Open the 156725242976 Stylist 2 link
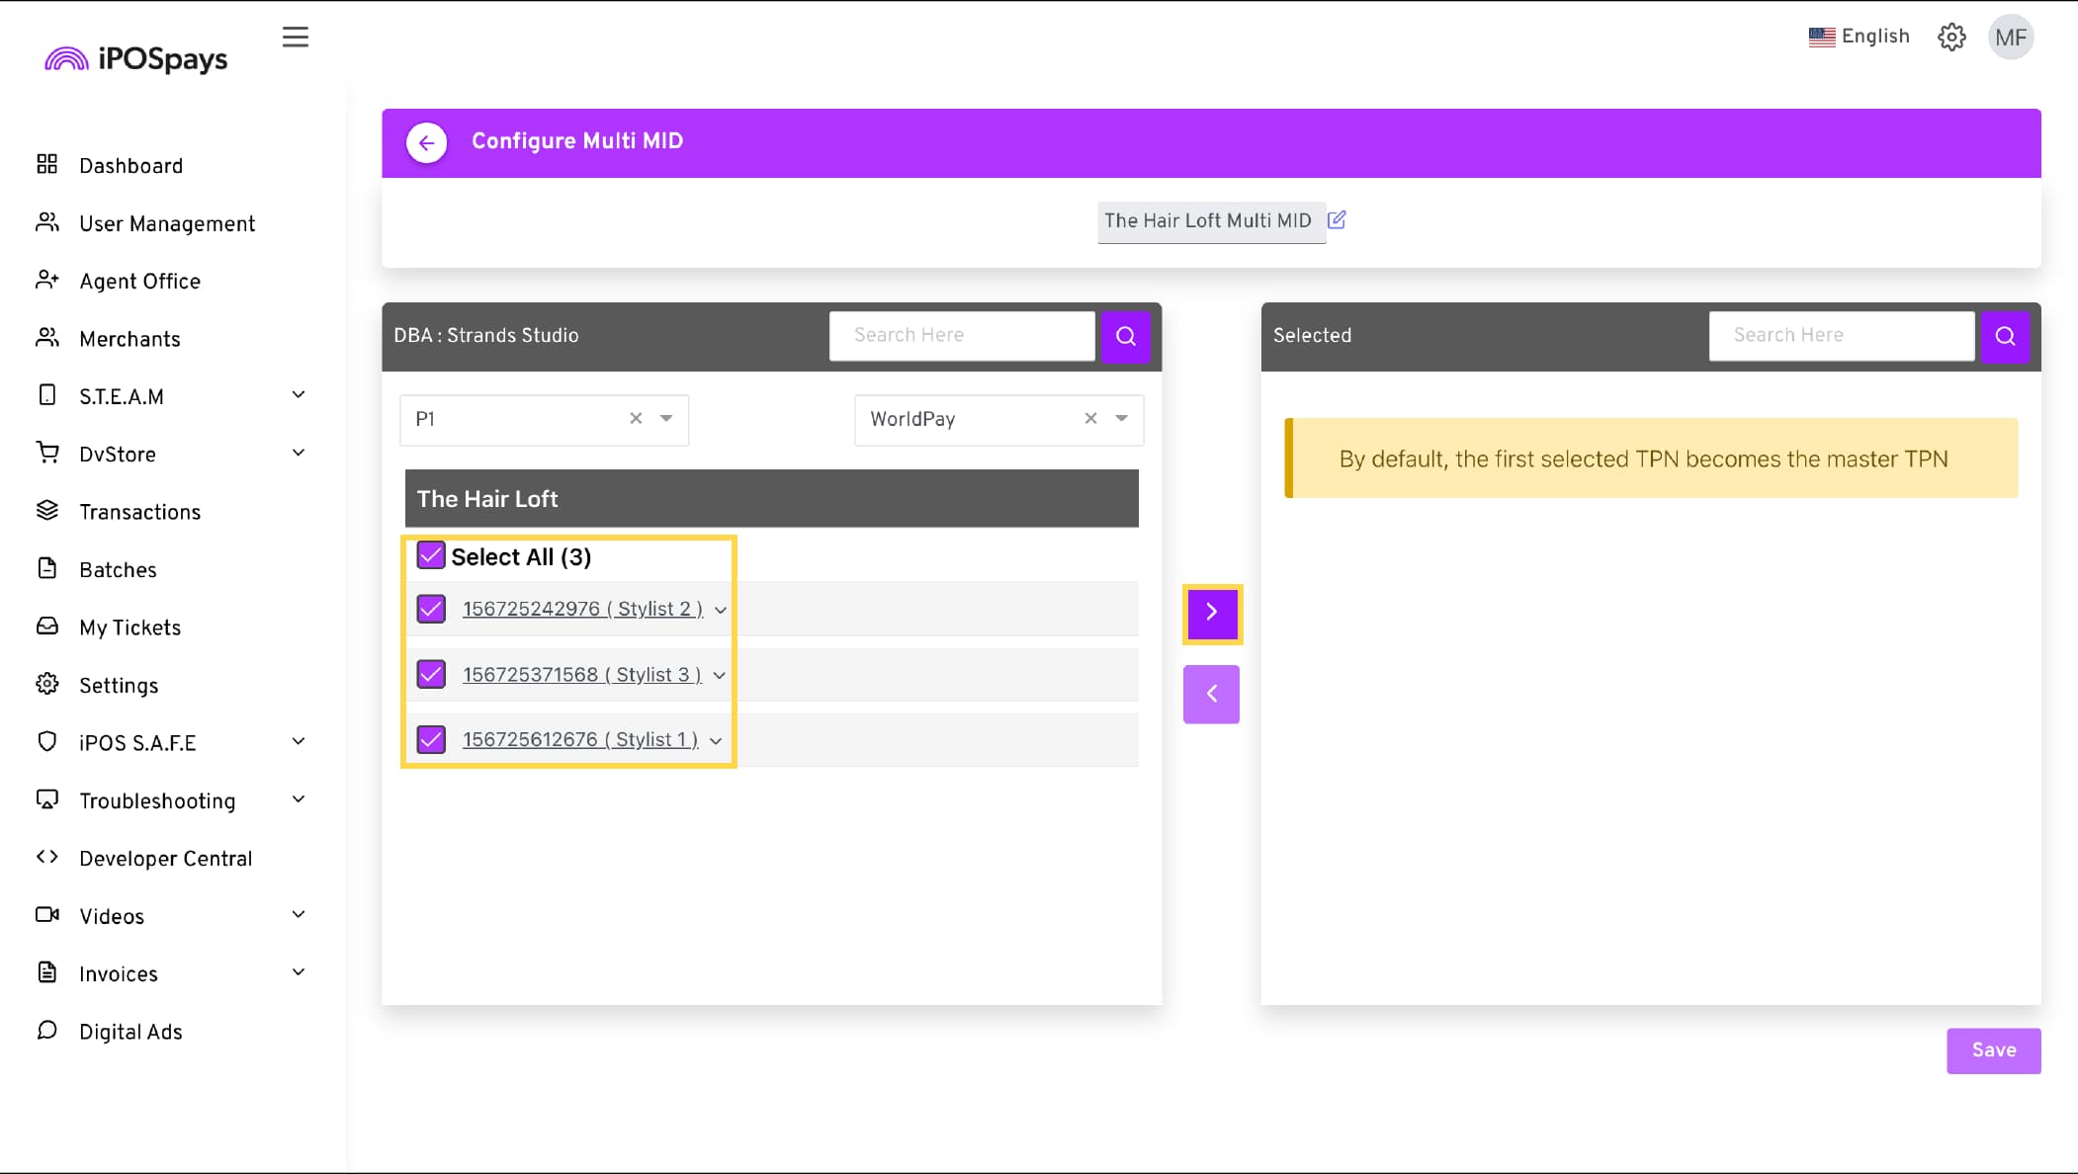Screen dimensions: 2078x1174 [582, 609]
